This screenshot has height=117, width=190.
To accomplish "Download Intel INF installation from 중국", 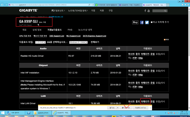I will click(x=138, y=71).
